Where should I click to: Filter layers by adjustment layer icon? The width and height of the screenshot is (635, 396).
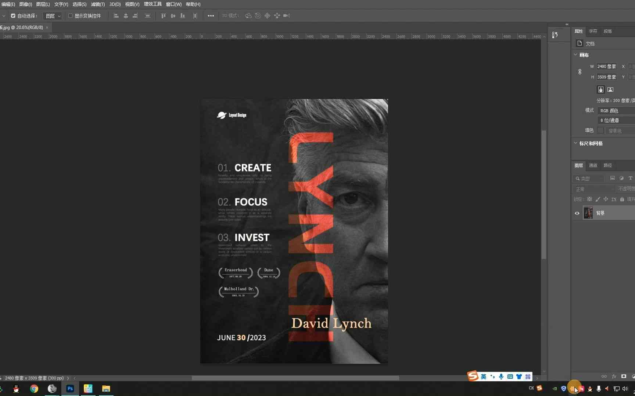coord(621,178)
